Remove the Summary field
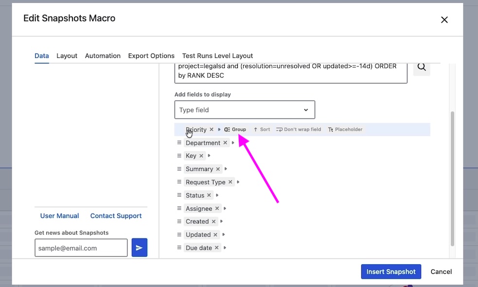The height and width of the screenshot is (287, 478). click(218, 169)
